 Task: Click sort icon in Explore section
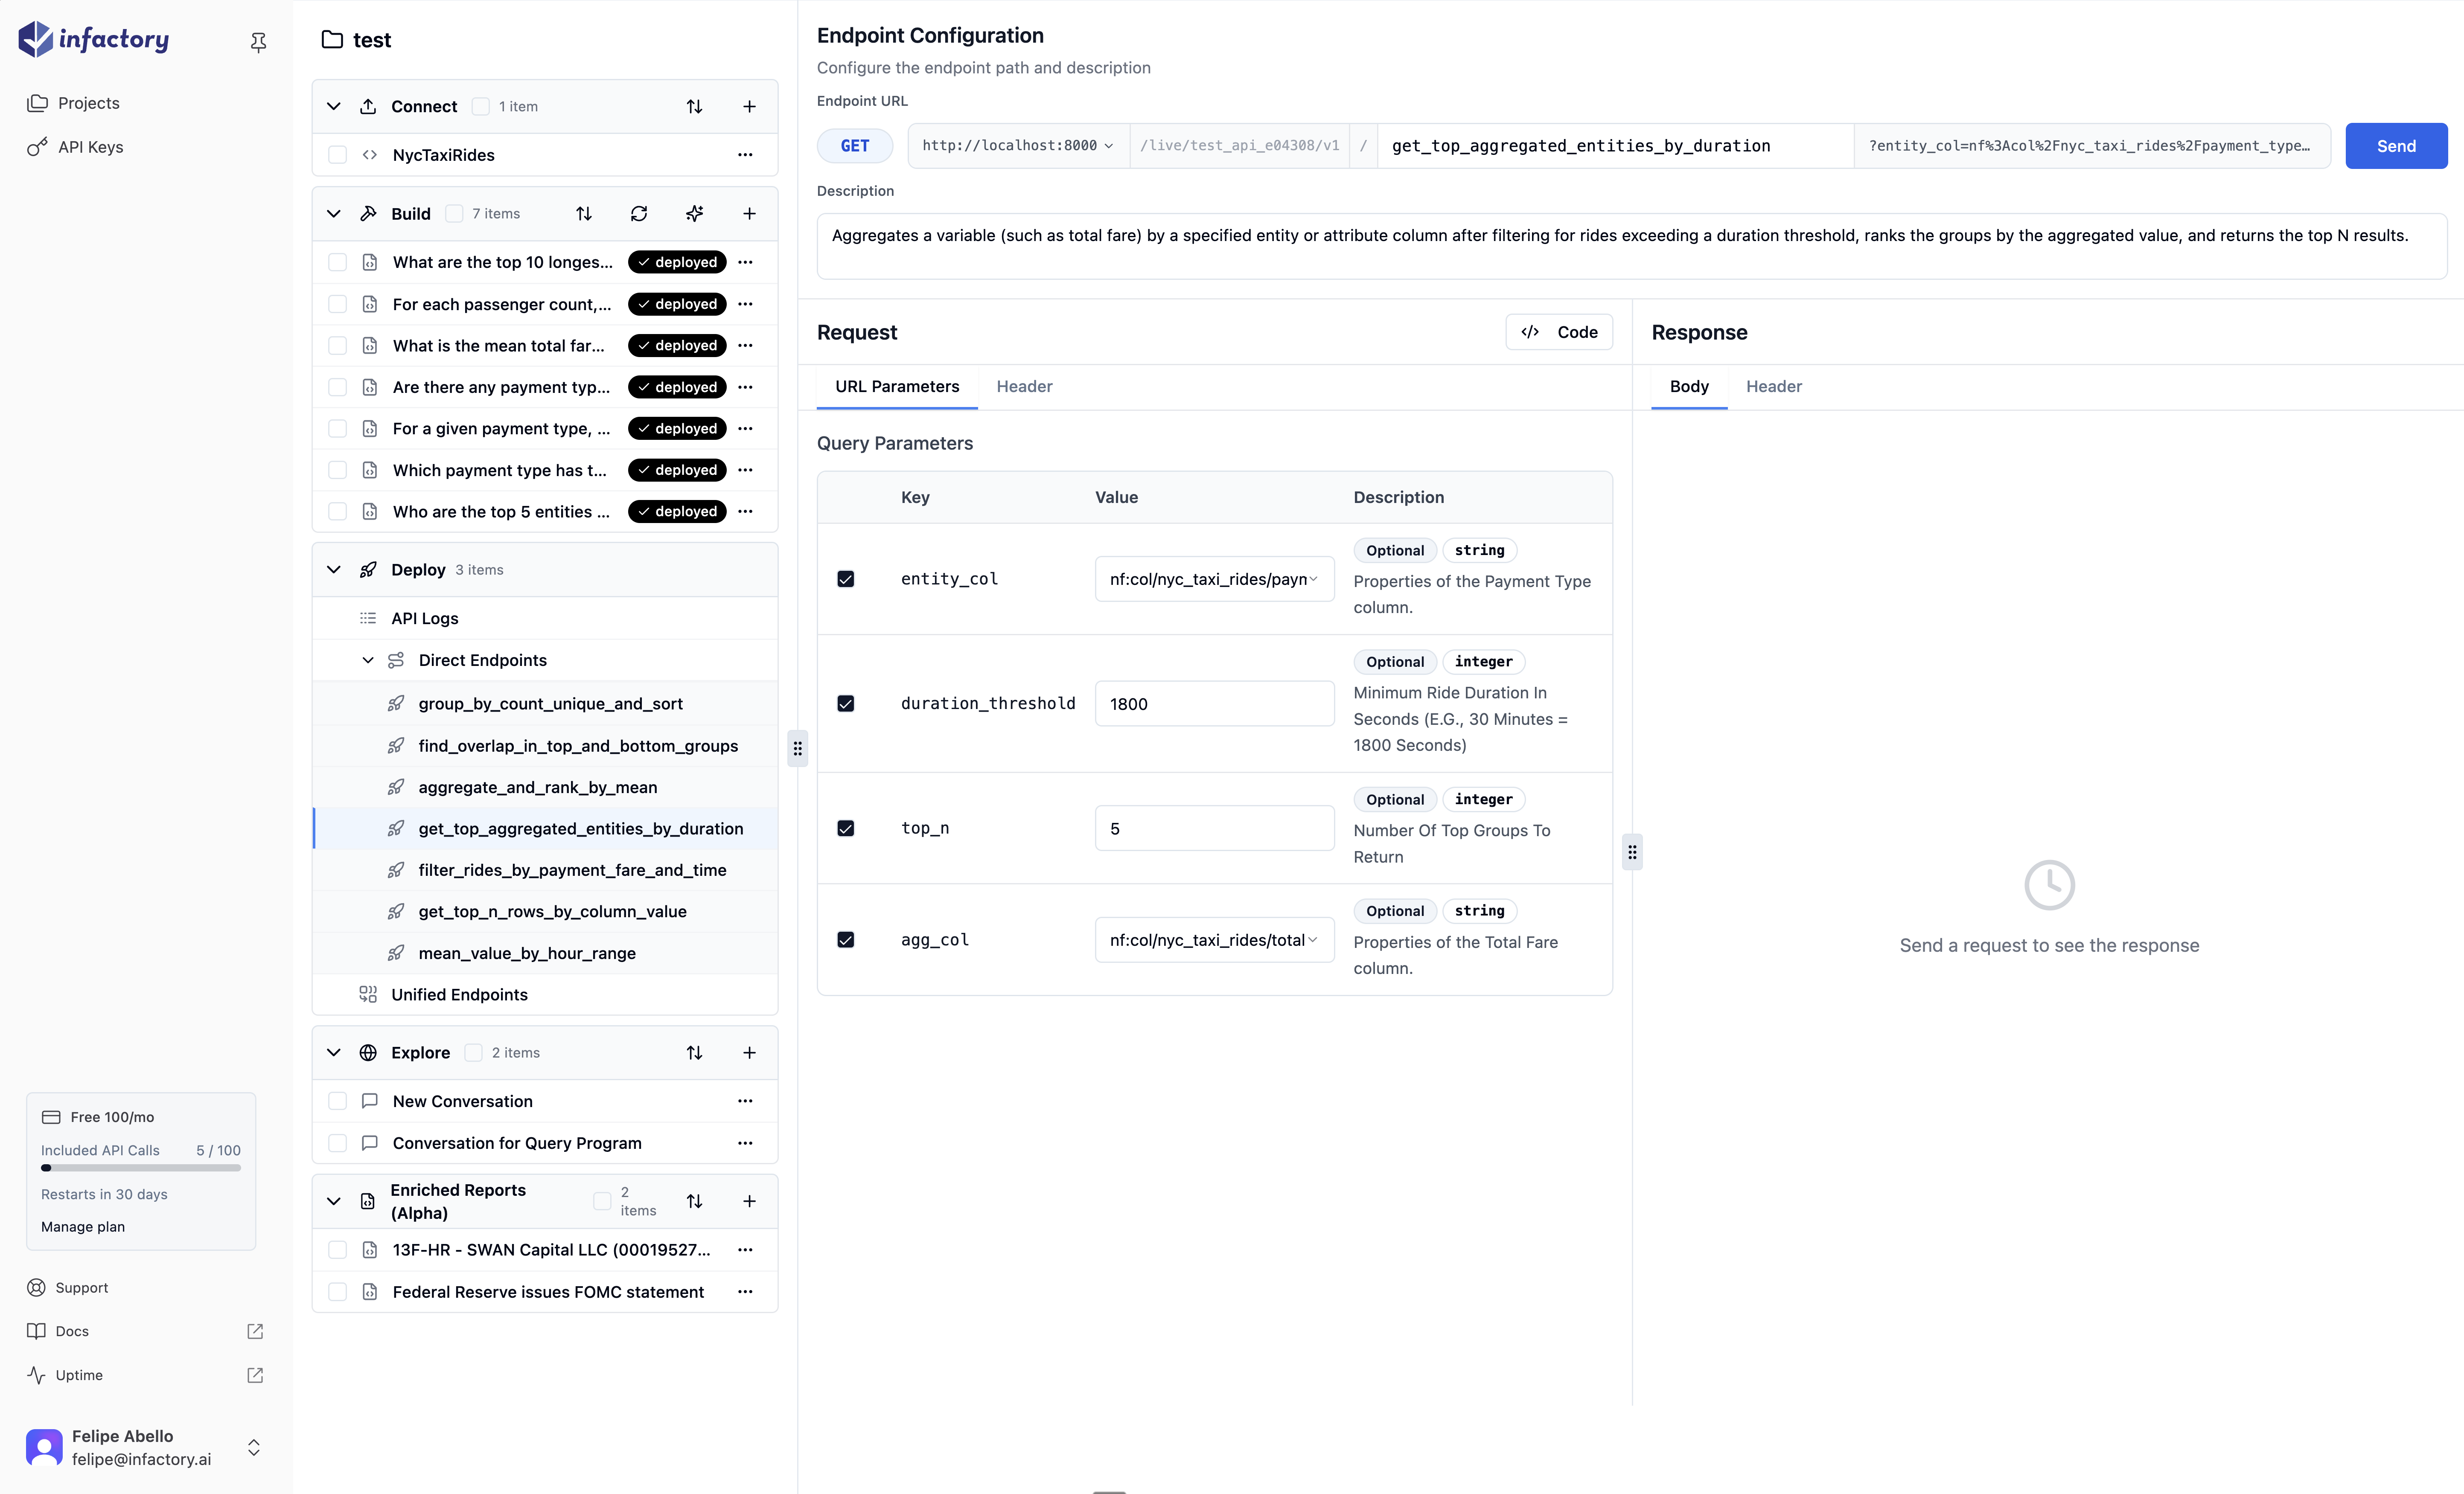pos(694,1052)
